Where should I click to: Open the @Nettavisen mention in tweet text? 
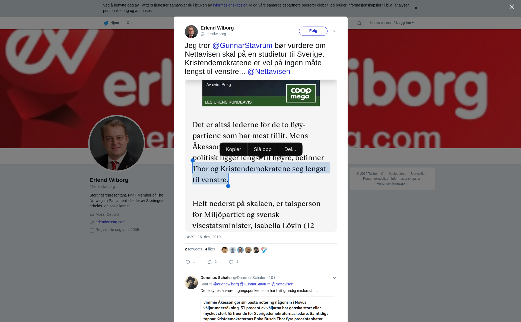(x=269, y=72)
